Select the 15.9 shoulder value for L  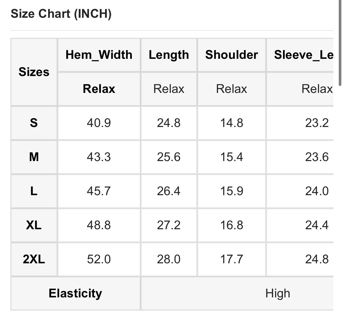coord(231,191)
